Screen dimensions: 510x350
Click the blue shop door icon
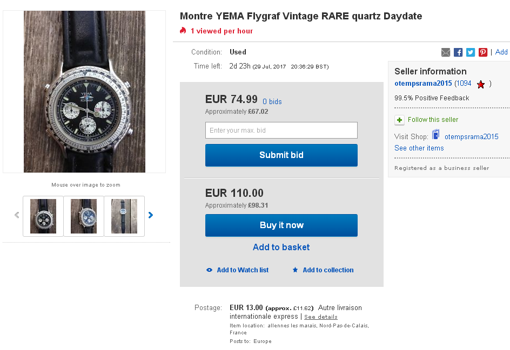(x=435, y=135)
